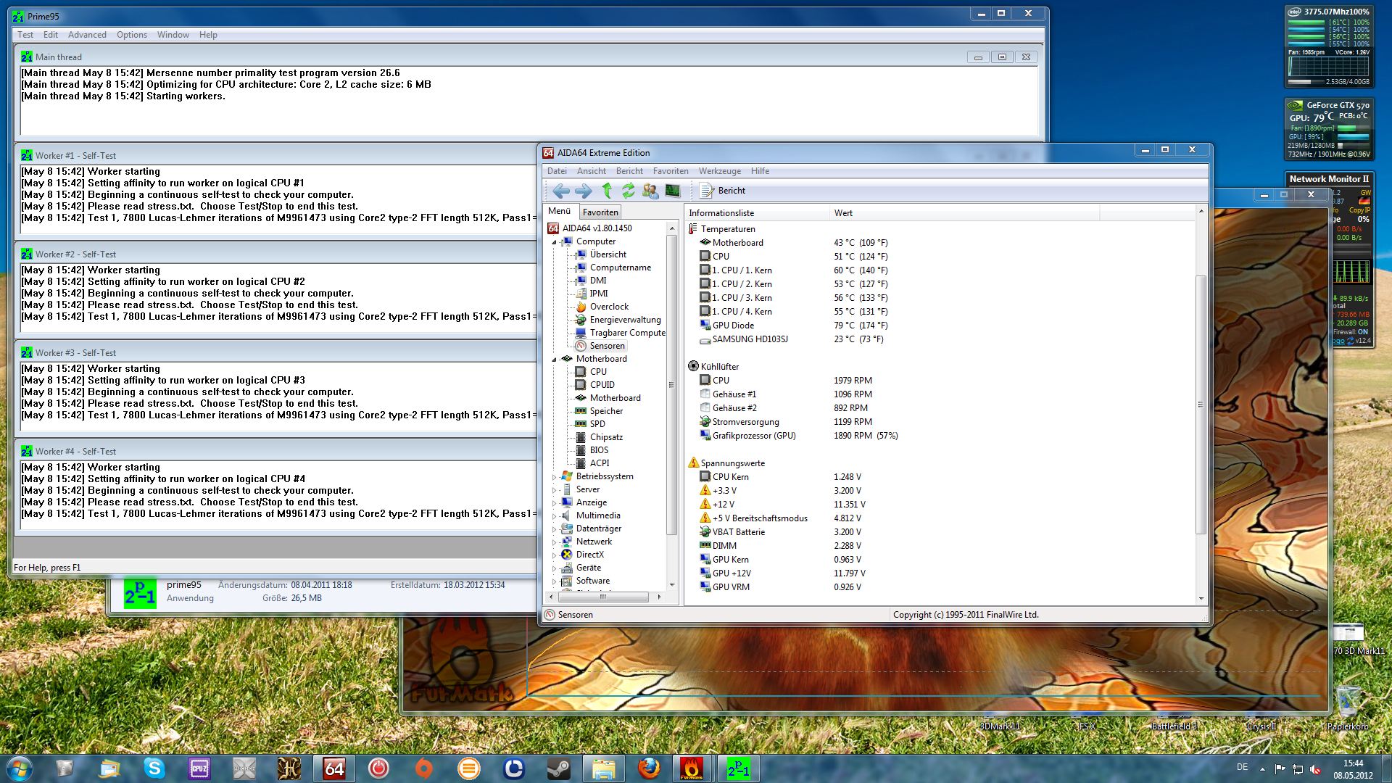Click the green refresh toolbar icon
This screenshot has width=1392, height=783.
click(628, 191)
